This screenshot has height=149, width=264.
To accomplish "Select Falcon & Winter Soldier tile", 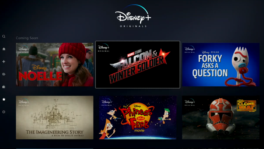I will tap(138, 65).
